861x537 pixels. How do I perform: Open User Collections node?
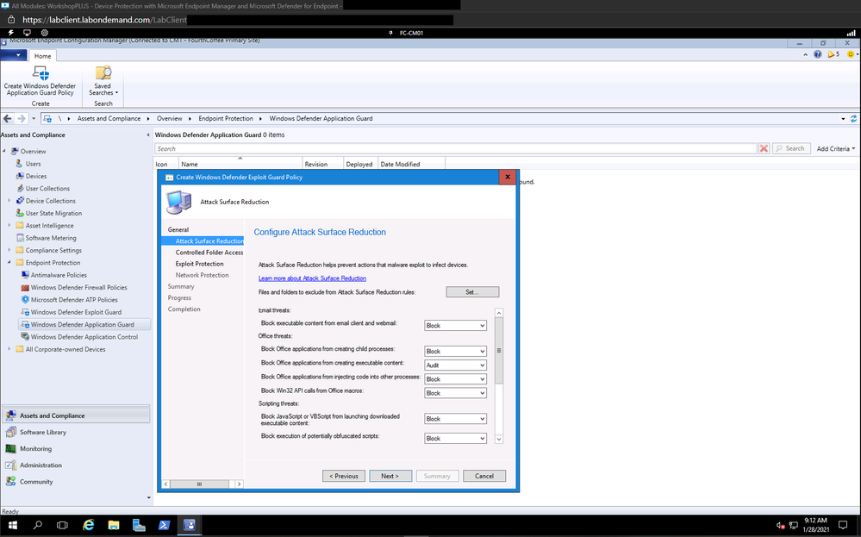click(x=47, y=188)
